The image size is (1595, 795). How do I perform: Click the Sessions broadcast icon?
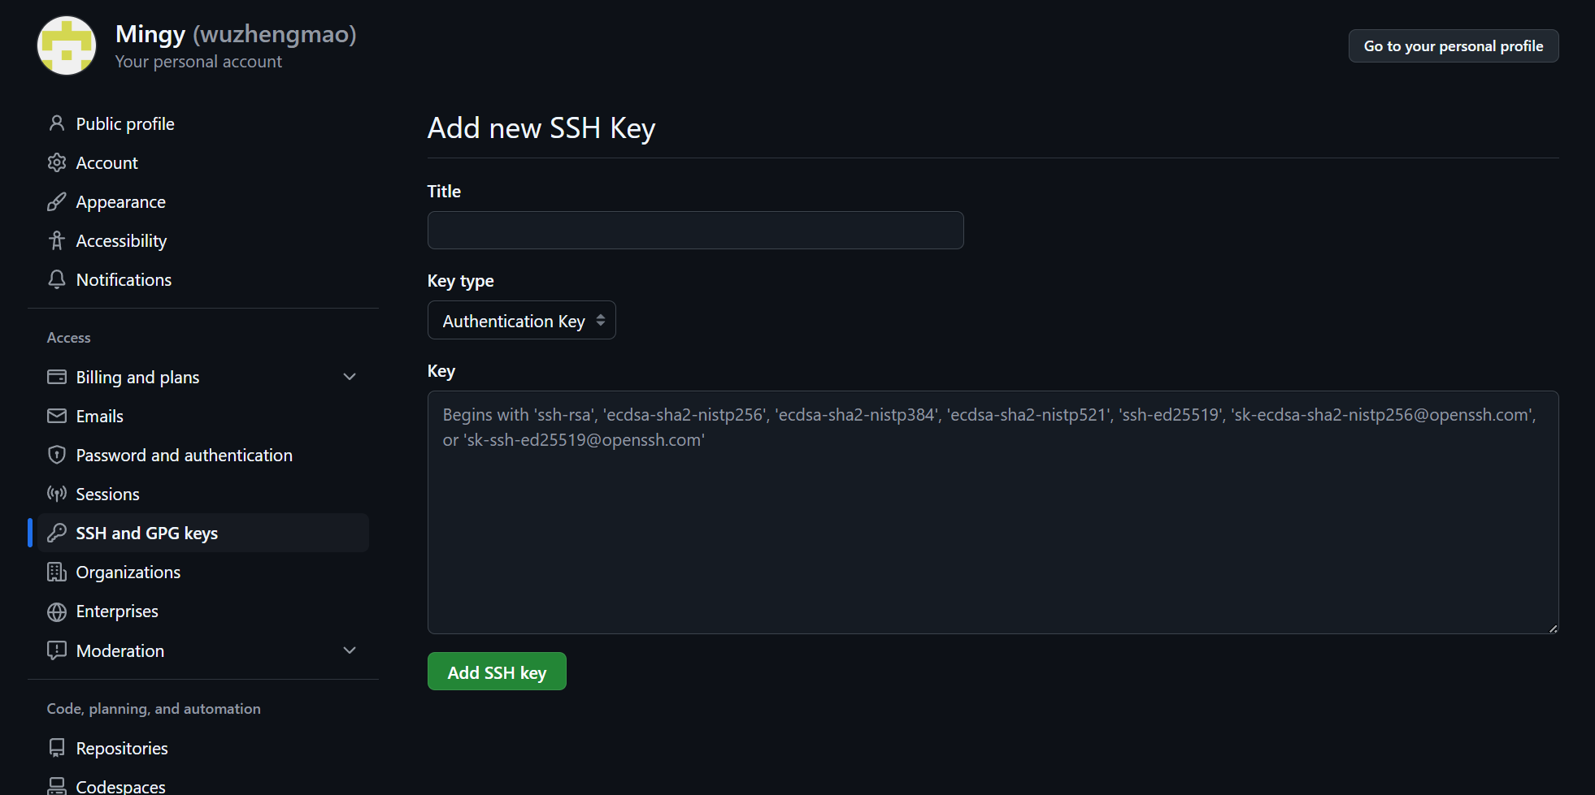coord(56,494)
